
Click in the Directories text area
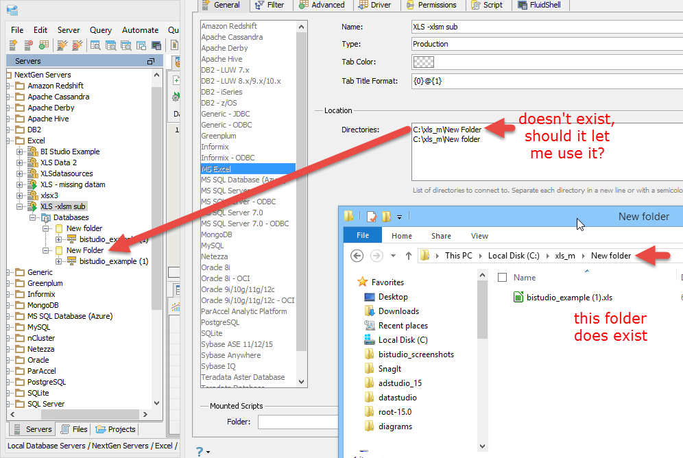tap(547, 152)
